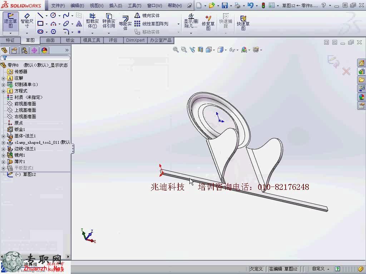The image size is (366, 274).
Task: Click Offset Entities (等距实体) tool
Action: tap(125, 23)
